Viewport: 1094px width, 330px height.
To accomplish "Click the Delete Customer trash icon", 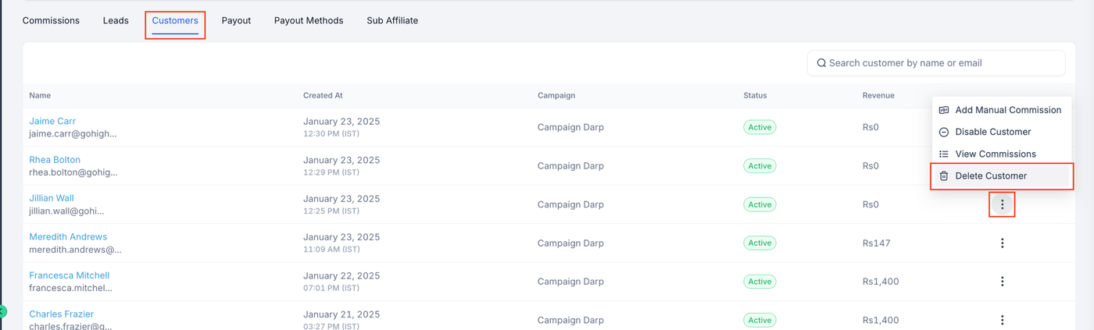I will point(944,176).
